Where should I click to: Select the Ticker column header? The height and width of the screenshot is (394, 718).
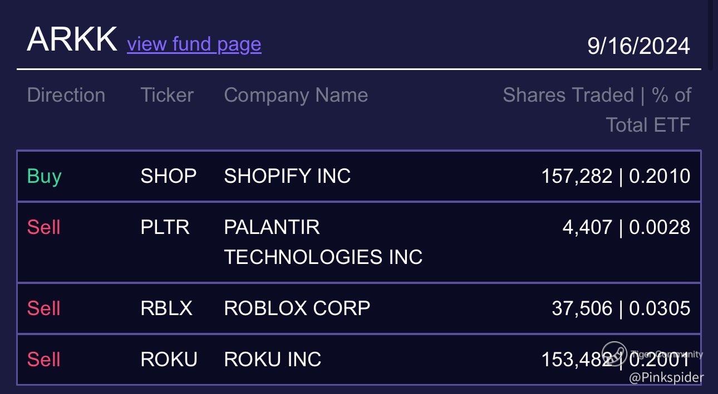click(x=167, y=95)
